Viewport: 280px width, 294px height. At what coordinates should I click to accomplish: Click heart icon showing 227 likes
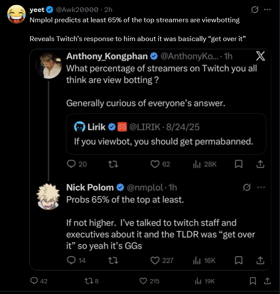(x=155, y=260)
